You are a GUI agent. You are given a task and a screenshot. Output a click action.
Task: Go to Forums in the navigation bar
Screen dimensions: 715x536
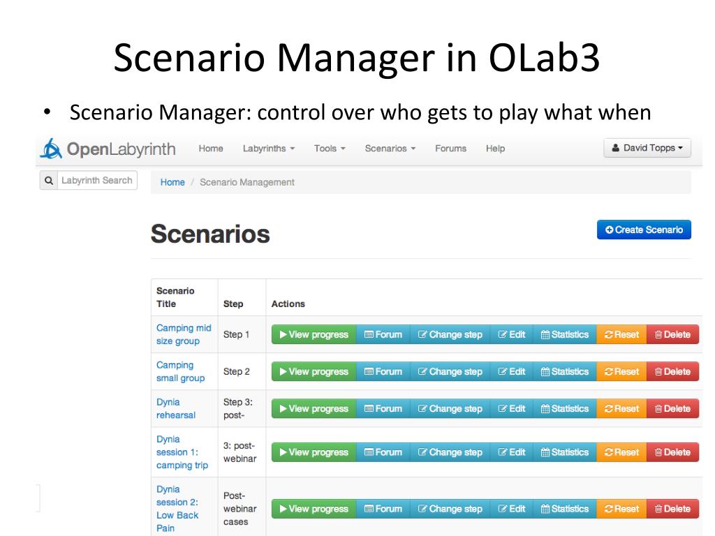click(450, 149)
